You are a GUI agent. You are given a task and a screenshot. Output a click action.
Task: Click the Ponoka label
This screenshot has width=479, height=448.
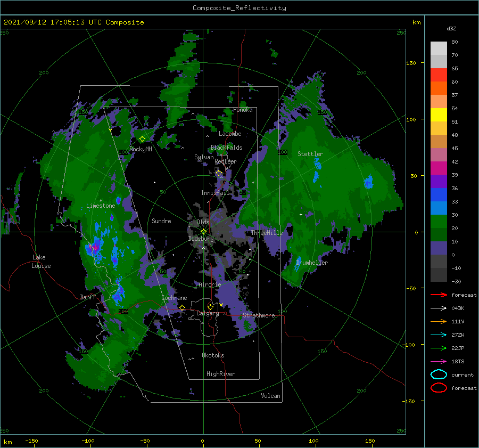(243, 110)
